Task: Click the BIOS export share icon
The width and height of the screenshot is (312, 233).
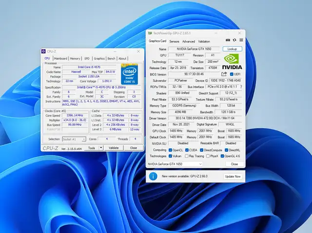Action: tap(224, 74)
